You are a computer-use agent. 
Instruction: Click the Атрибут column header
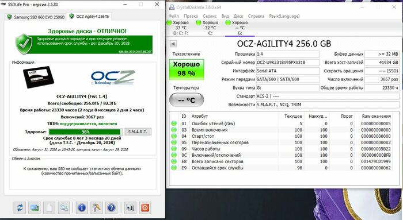coord(234,116)
